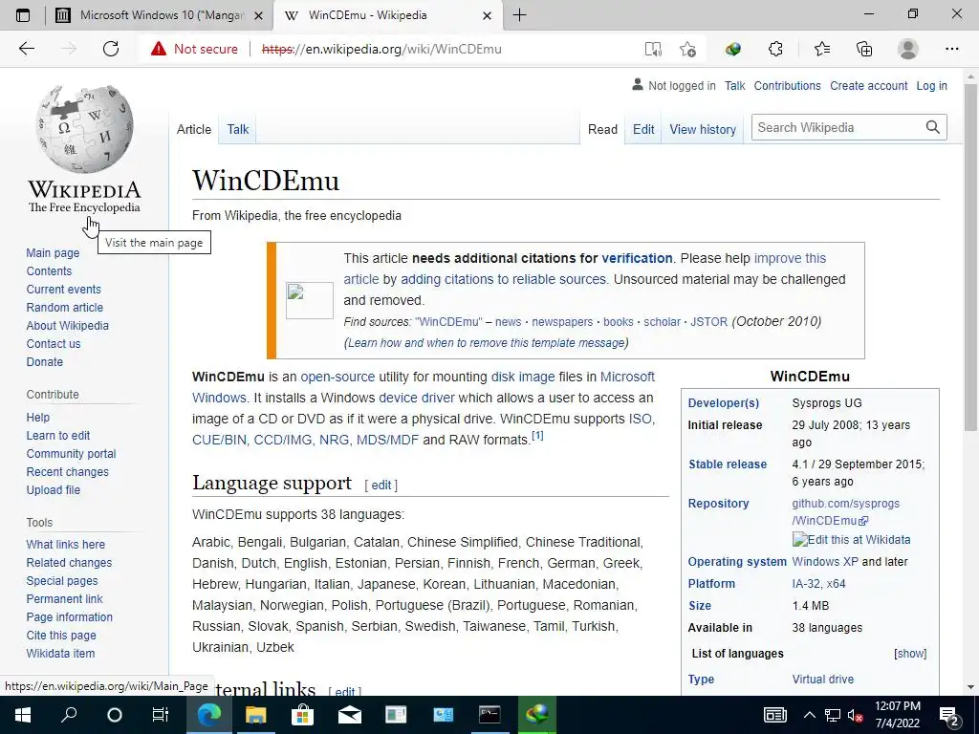The width and height of the screenshot is (979, 734).
Task: Open Command Prompt from the taskbar
Action: pyautogui.click(x=489, y=715)
